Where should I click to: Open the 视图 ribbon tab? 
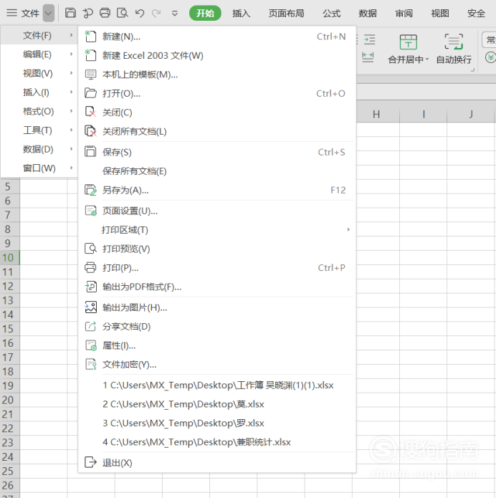click(x=440, y=13)
